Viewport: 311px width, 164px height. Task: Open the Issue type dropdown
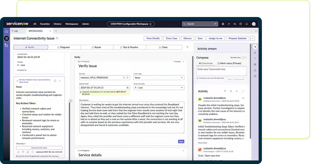159,78
